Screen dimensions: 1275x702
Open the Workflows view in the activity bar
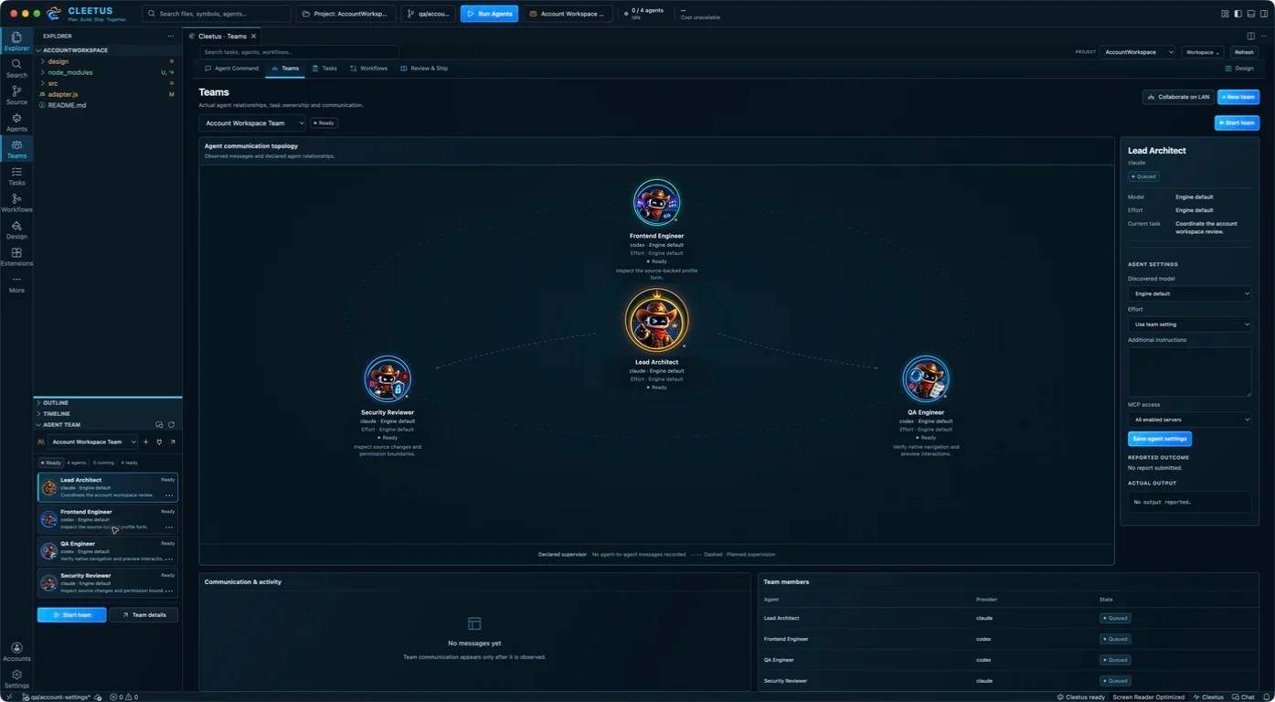point(16,203)
